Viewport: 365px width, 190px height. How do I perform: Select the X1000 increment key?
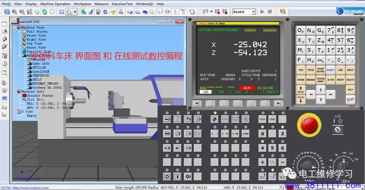(246, 134)
